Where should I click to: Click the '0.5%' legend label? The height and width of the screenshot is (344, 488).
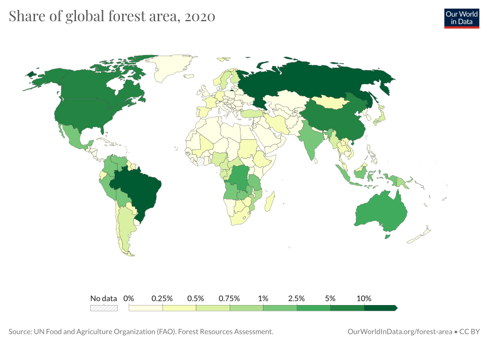pos(195,298)
